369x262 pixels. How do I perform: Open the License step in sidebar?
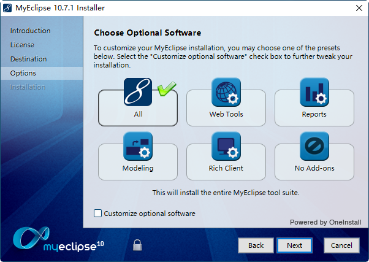click(22, 45)
